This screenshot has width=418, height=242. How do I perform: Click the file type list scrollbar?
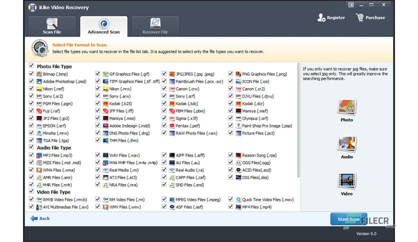pos(298,120)
